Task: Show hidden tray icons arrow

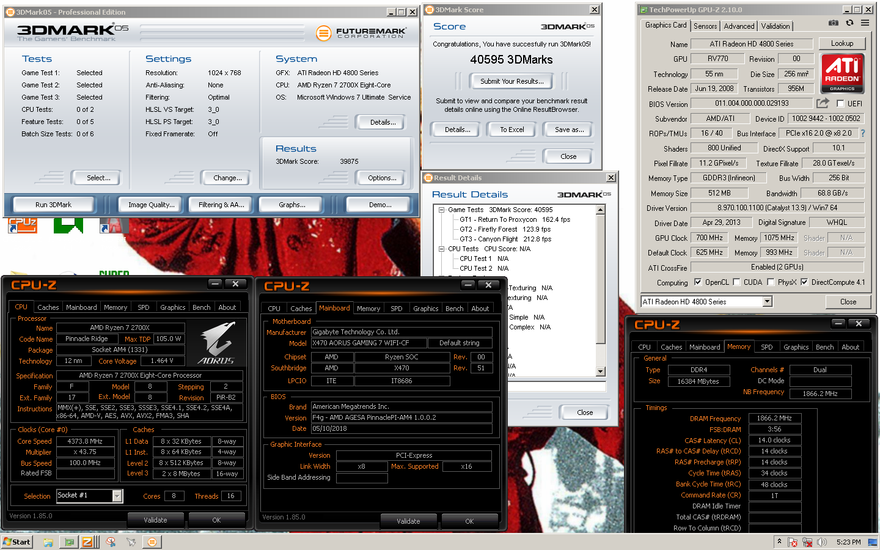Action: coord(779,541)
